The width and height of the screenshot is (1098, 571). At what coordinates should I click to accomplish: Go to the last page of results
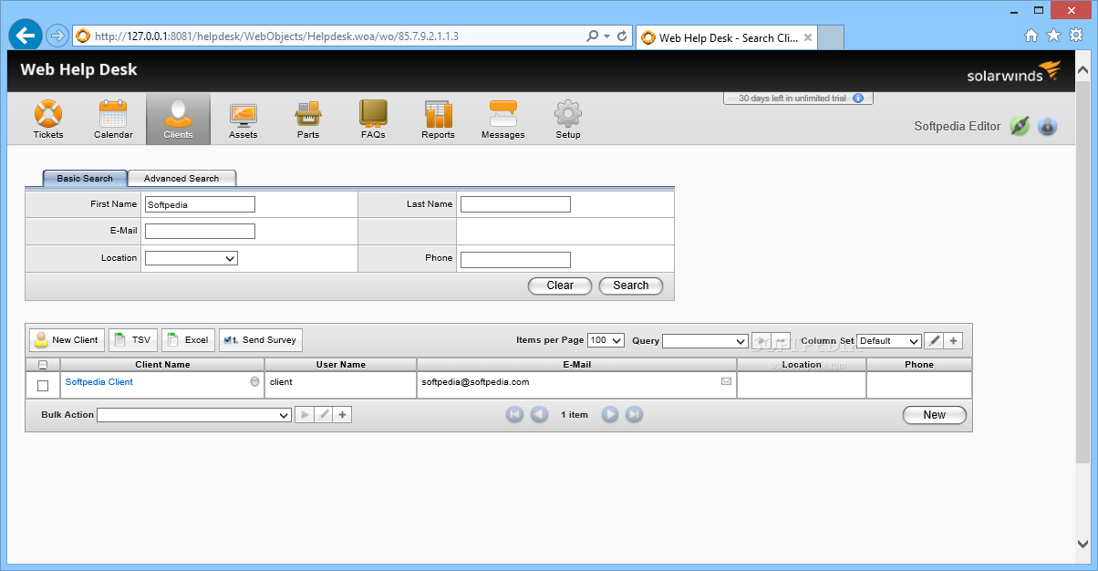tap(634, 414)
